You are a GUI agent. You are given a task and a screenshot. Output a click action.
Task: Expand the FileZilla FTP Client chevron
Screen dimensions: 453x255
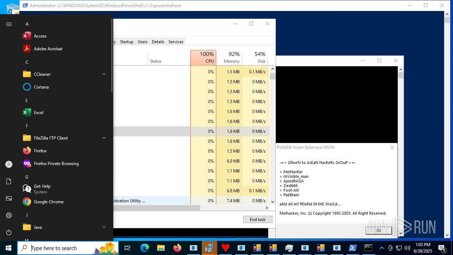(x=104, y=138)
